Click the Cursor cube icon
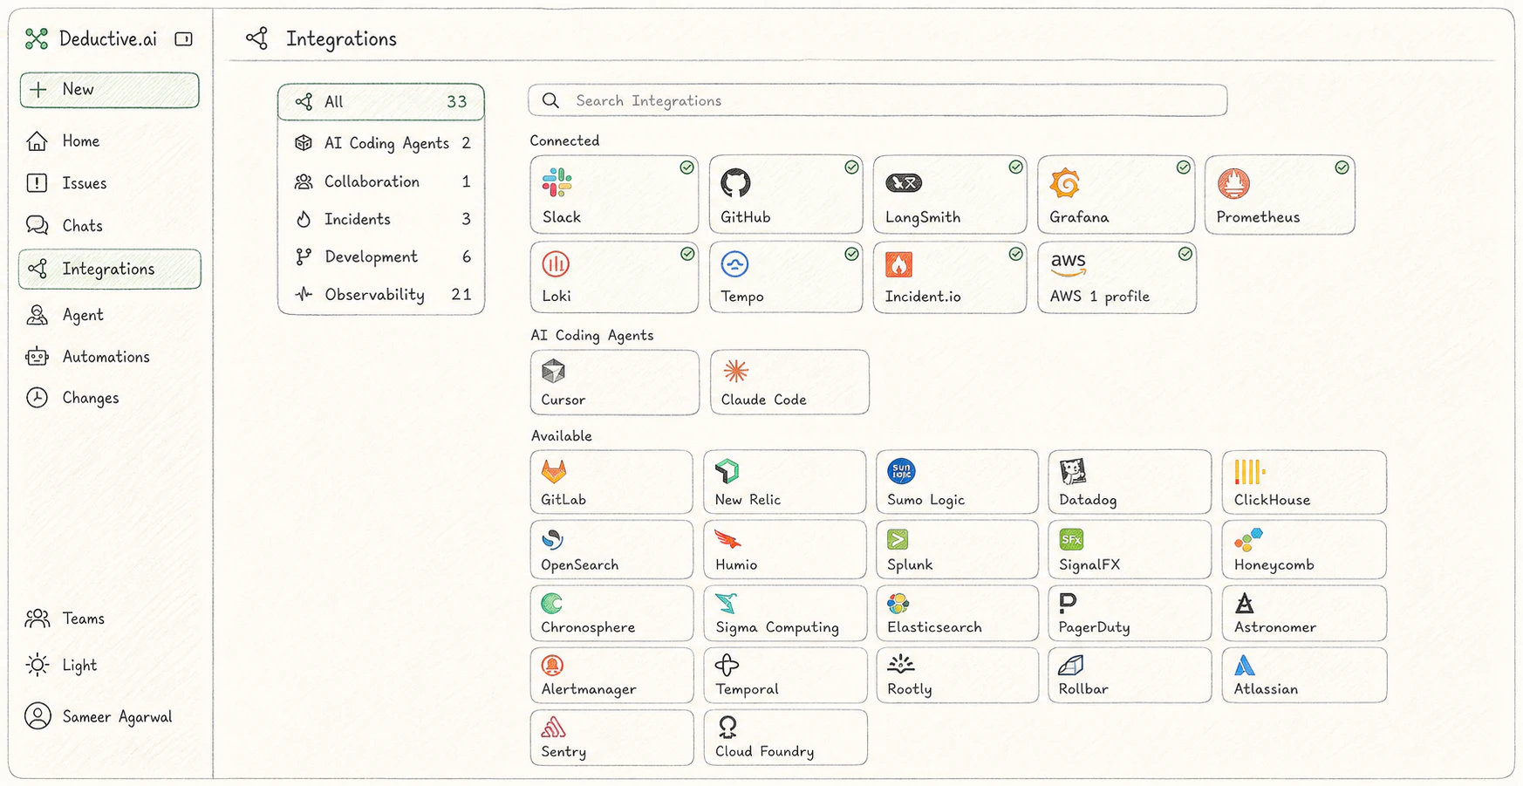 pyautogui.click(x=553, y=372)
